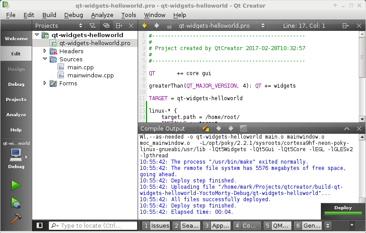Open the kit selector computer icon
Screen dimensions: 366x233
point(16,155)
